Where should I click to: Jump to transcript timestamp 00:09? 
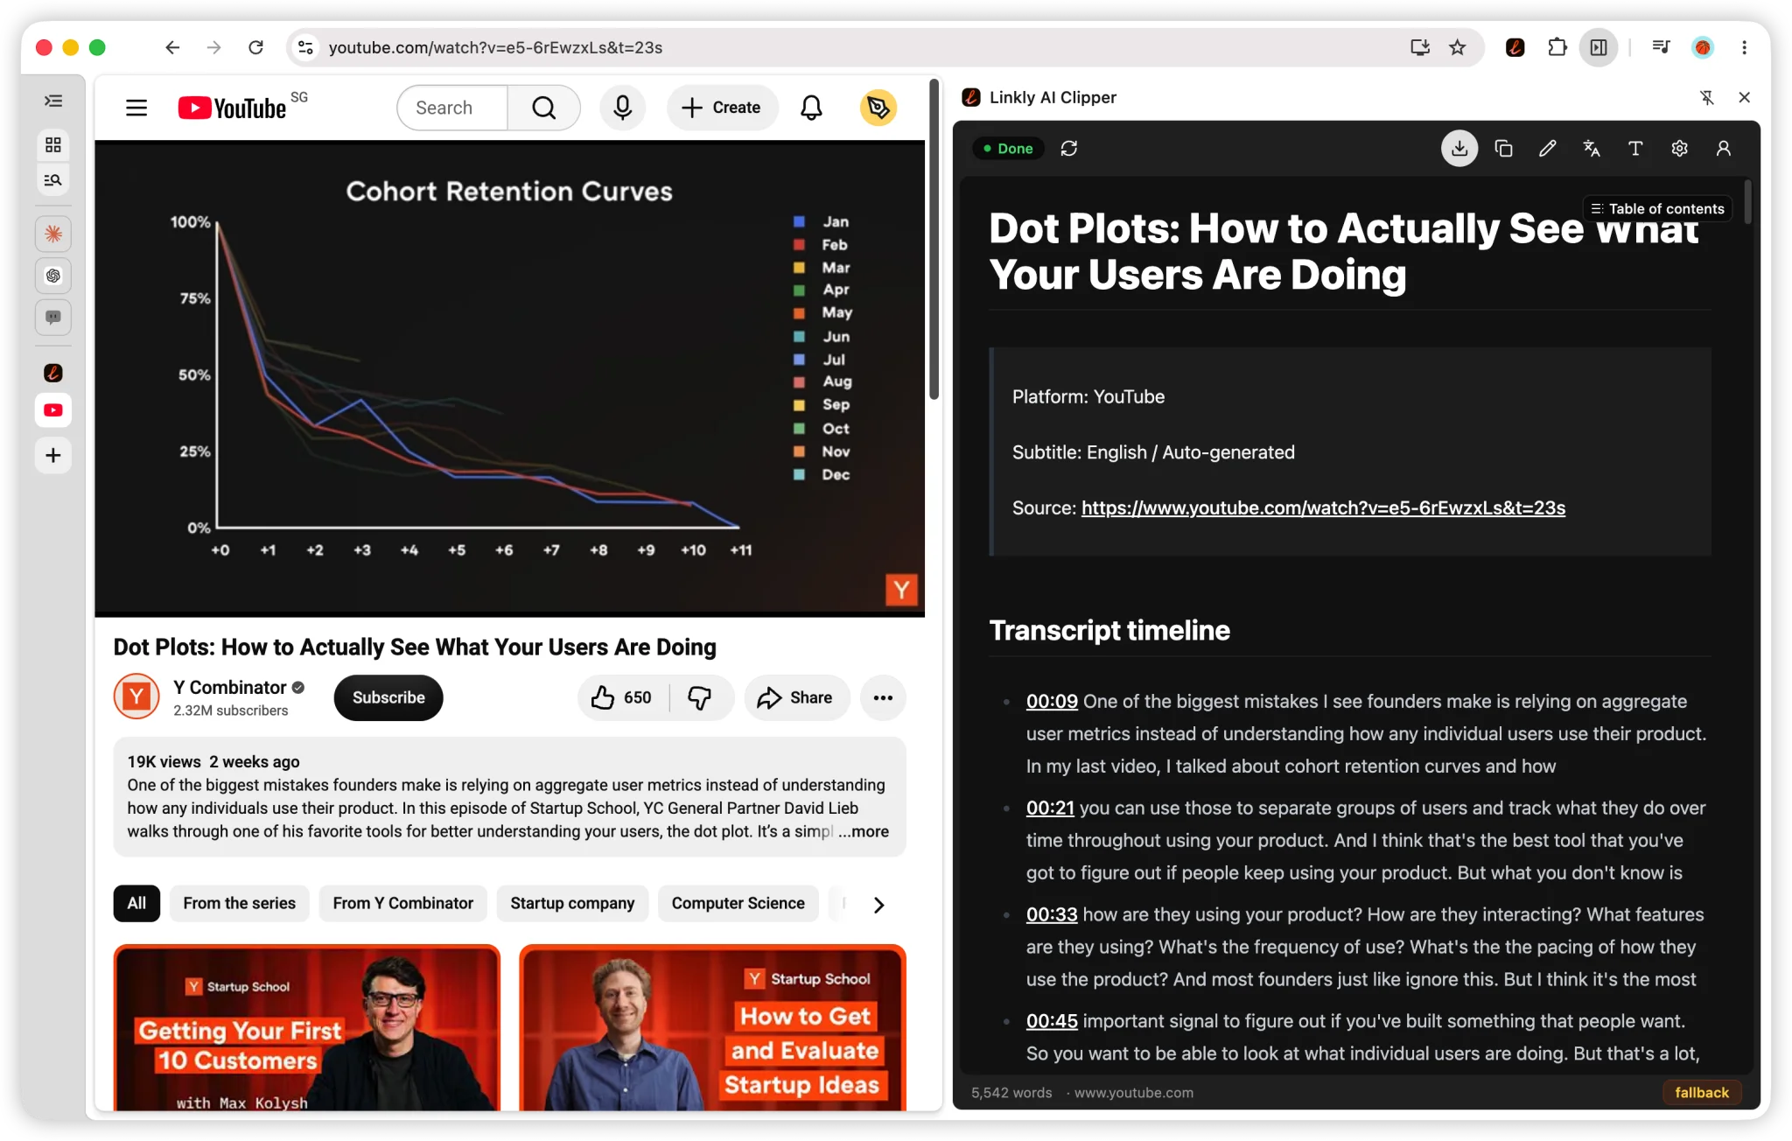tap(1052, 701)
